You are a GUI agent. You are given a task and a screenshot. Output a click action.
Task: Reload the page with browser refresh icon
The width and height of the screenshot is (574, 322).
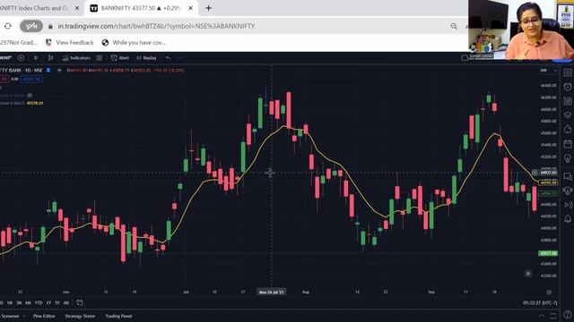(8, 26)
